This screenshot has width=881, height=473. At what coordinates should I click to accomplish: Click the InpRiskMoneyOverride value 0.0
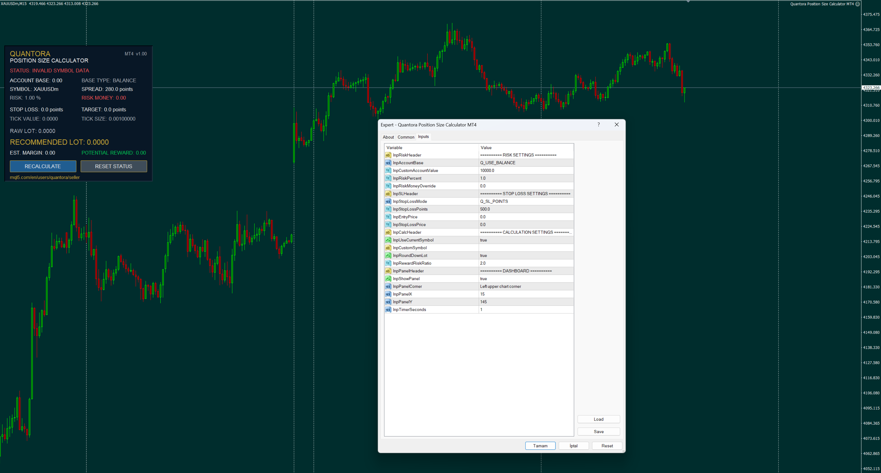(x=526, y=186)
